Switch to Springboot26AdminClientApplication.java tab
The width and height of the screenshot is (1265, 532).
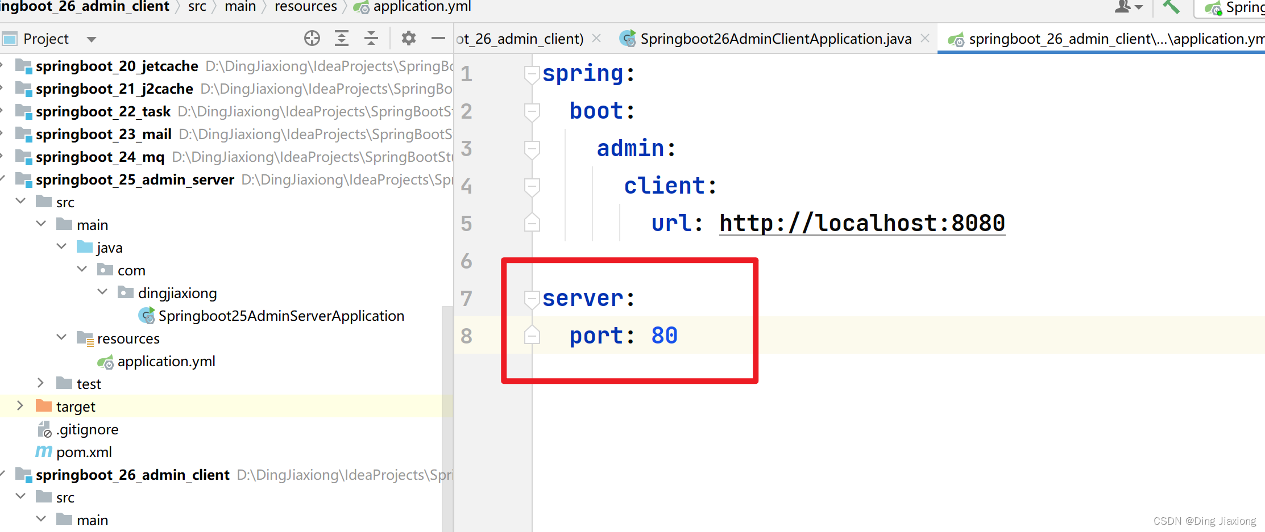tap(775, 39)
